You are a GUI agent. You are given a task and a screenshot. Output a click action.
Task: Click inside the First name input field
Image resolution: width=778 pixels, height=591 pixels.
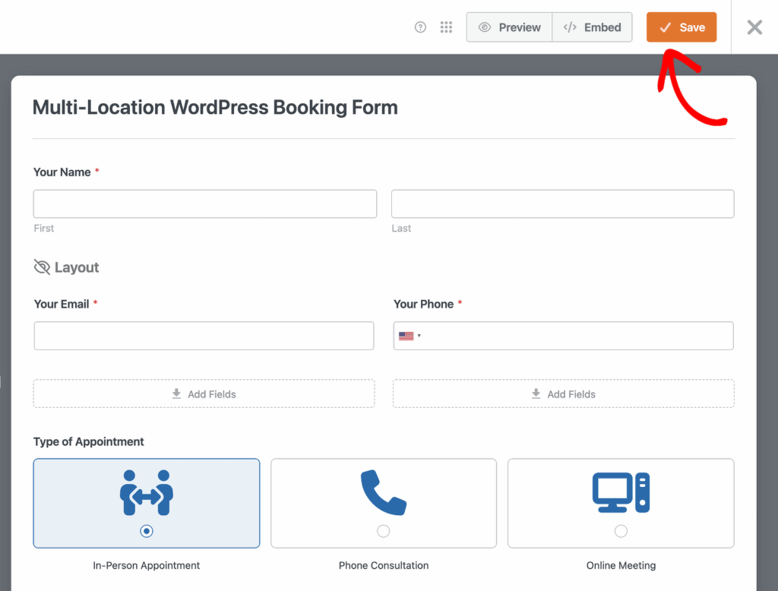click(x=204, y=204)
